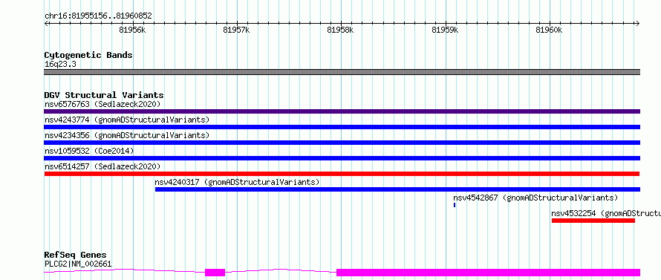Open variant nsv6514257 (Sedlazeck2020) label

(x=102, y=166)
